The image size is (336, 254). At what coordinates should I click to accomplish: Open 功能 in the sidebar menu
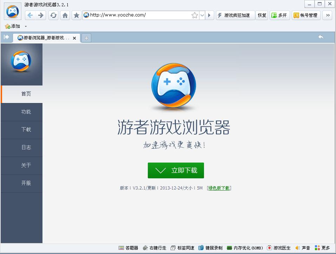(22, 112)
